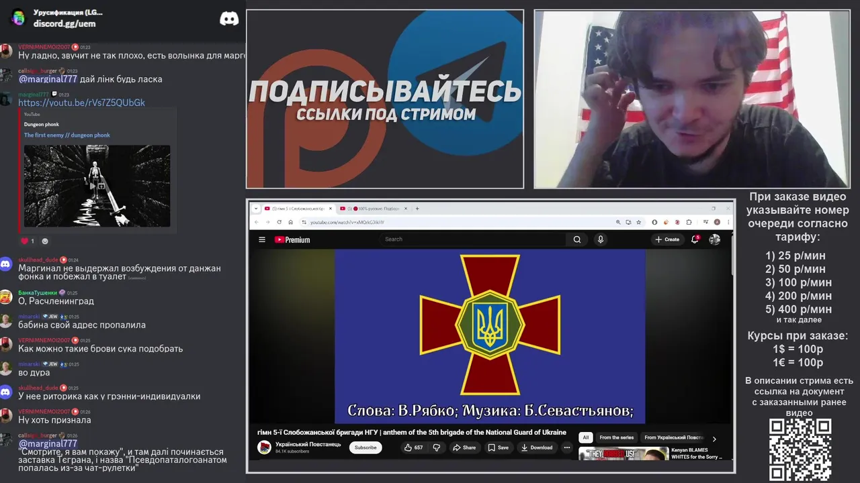Open the YouTube hamburger guide menu
The width and height of the screenshot is (860, 483).
point(262,239)
